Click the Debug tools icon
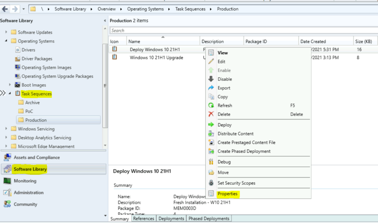The height and width of the screenshot is (223, 378). 211,162
